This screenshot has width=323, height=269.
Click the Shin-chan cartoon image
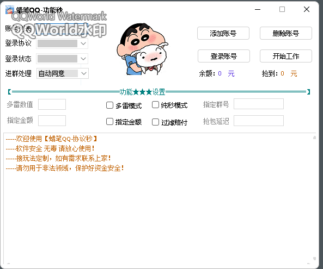coord(143,49)
